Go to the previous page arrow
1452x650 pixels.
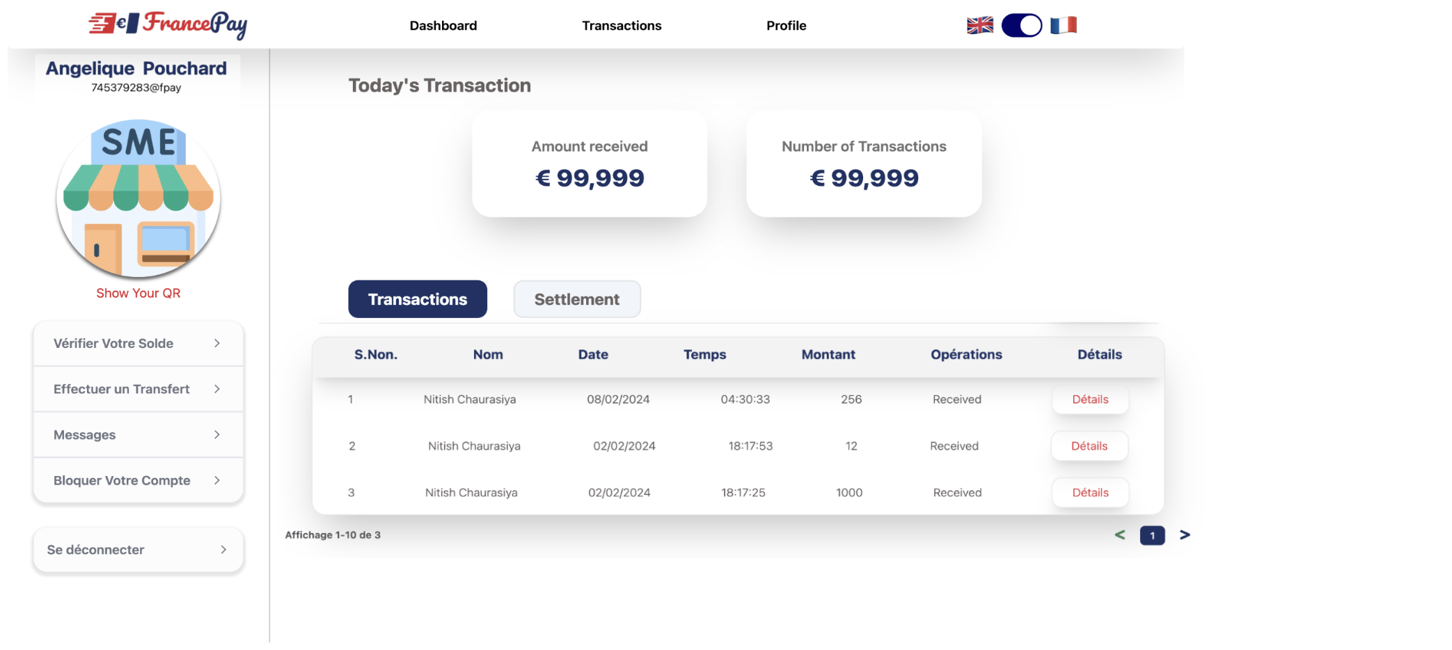pos(1119,535)
